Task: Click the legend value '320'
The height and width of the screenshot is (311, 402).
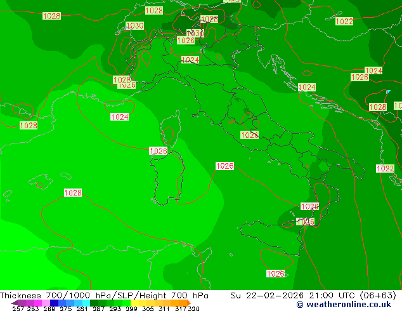Action: (x=193, y=308)
